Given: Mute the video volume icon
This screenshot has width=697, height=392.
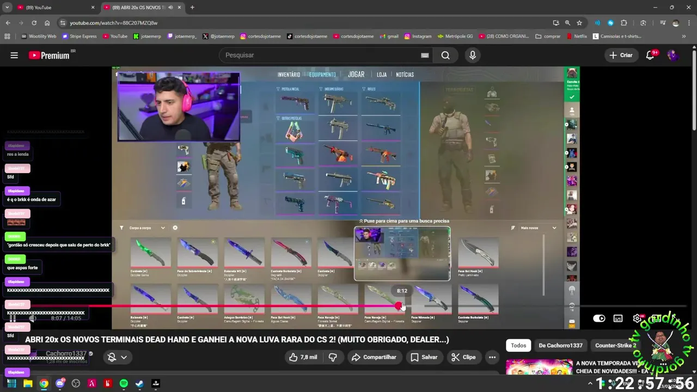Looking at the screenshot, I should 33,318.
